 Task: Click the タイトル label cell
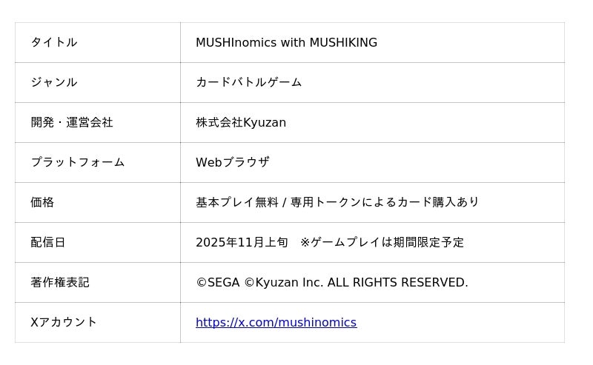pos(54,43)
